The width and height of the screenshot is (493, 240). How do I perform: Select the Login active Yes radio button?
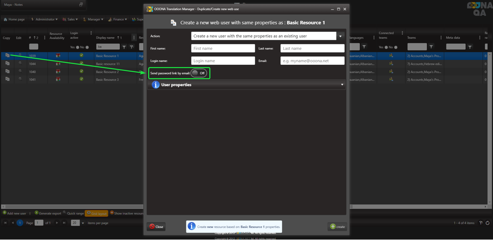click(x=77, y=47)
